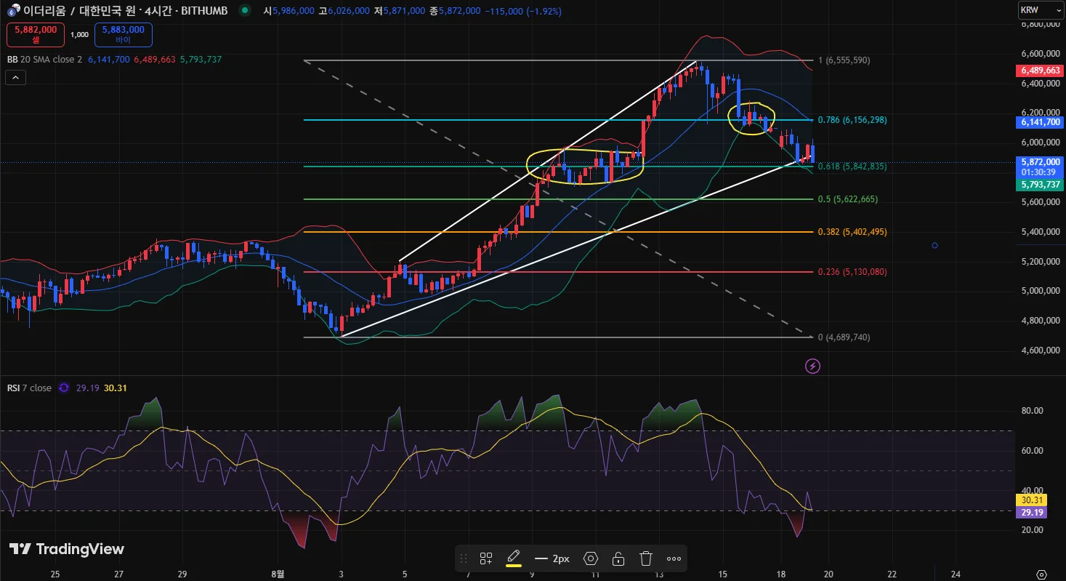The height and width of the screenshot is (581, 1066).
Task: Click the red sell 5,882,000 button
Action: (x=36, y=34)
